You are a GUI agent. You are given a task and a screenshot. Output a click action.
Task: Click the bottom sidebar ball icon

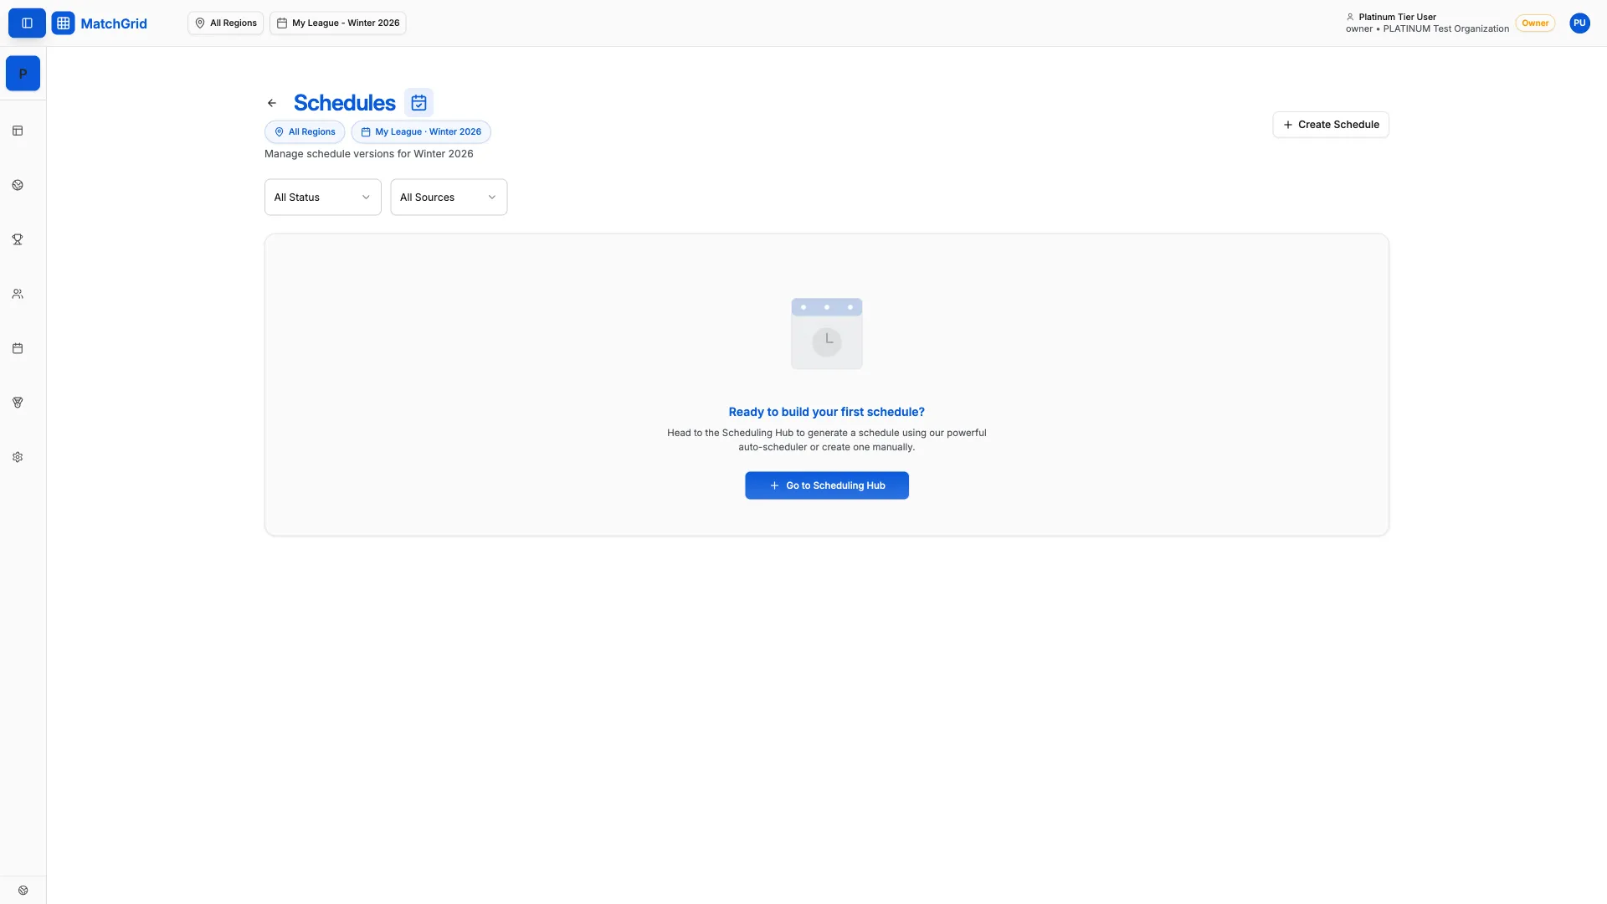pyautogui.click(x=23, y=890)
